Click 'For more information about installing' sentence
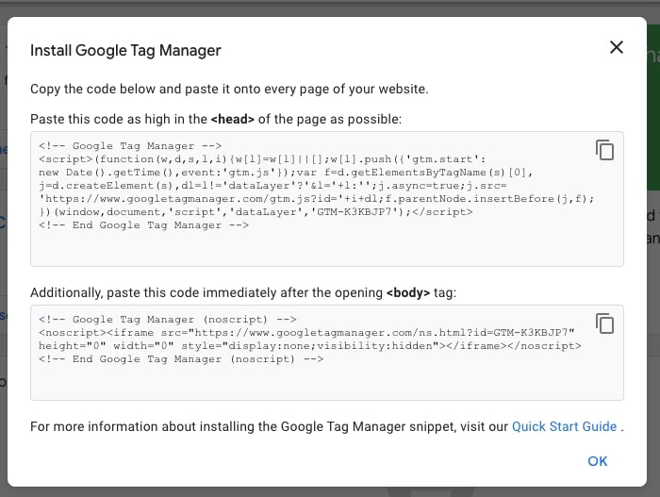The width and height of the screenshot is (660, 497). [x=326, y=426]
